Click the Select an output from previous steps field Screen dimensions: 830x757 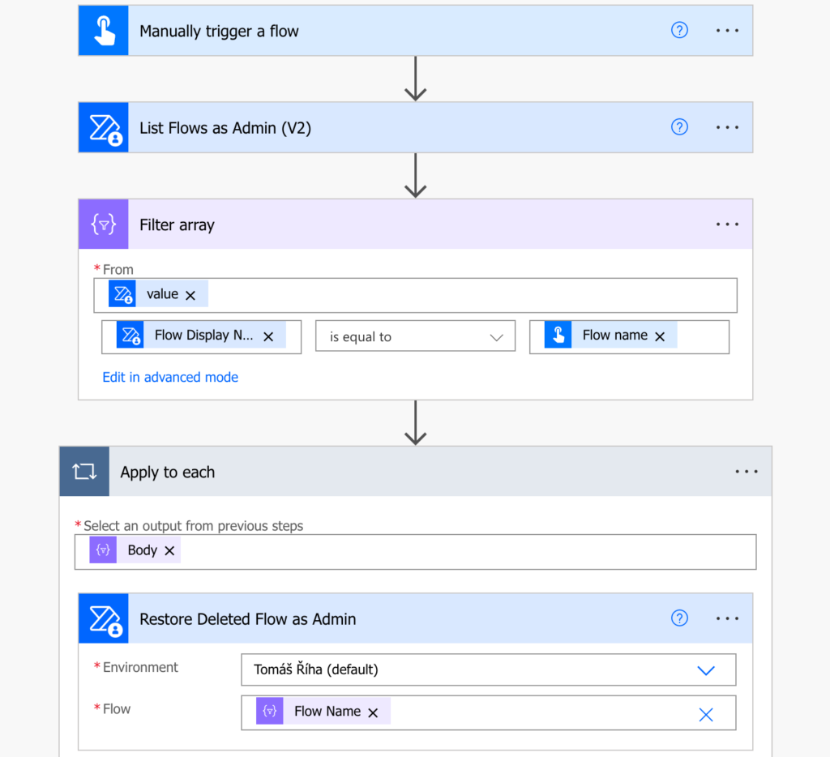pos(416,552)
